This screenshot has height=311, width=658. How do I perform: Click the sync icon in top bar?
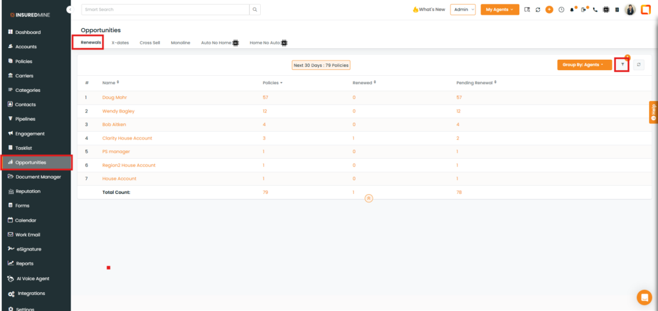pos(537,10)
